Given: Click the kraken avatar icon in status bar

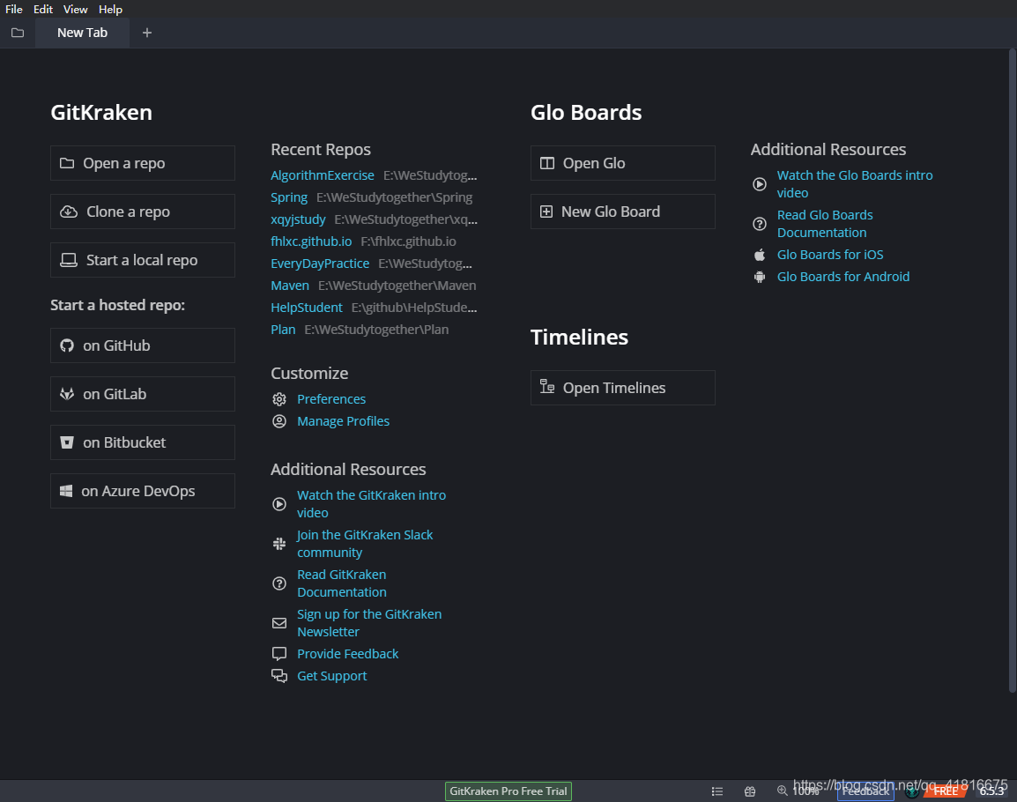Looking at the screenshot, I should click(913, 791).
